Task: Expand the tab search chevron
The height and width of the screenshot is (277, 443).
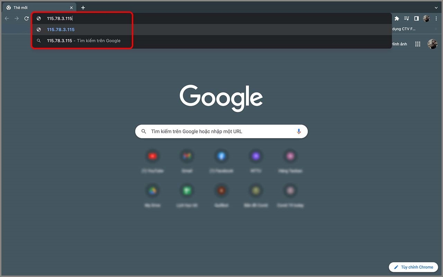Action: click(436, 8)
